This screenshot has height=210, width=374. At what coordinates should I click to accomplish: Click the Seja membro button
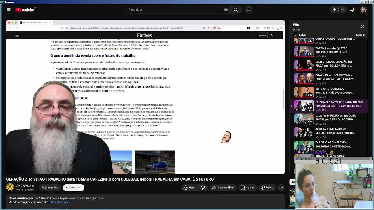click(50, 188)
